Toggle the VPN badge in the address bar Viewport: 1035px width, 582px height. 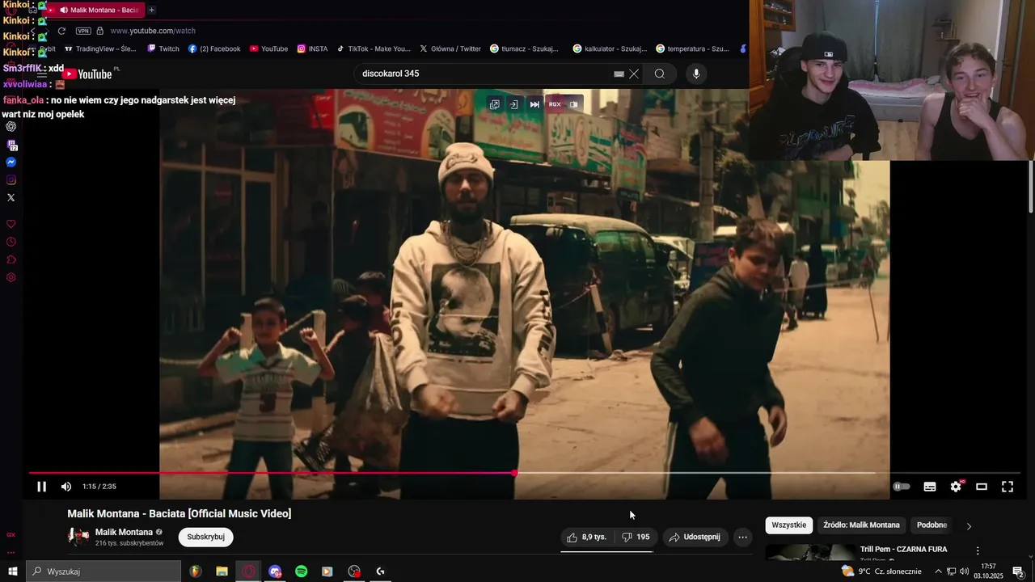(83, 31)
